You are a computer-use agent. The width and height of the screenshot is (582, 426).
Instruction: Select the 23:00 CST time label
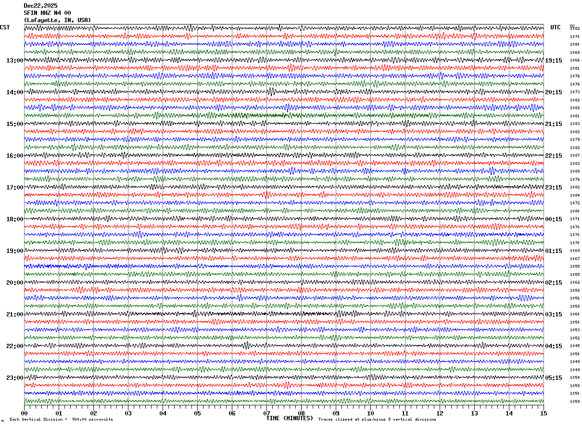[x=14, y=378]
